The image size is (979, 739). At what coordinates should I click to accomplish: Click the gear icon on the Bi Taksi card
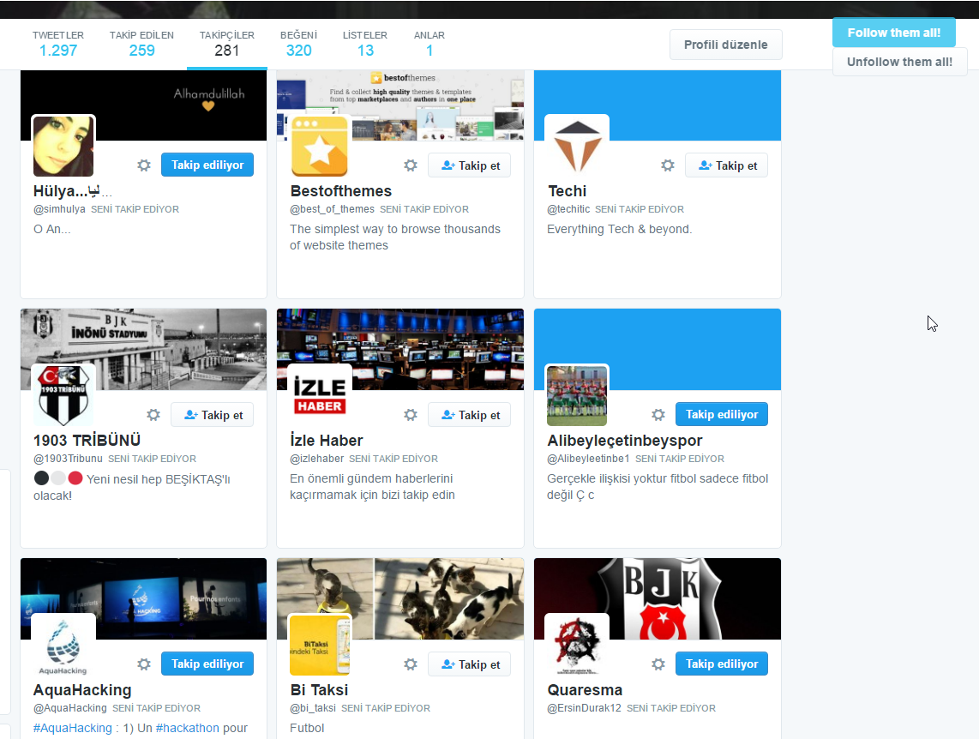[x=411, y=664]
